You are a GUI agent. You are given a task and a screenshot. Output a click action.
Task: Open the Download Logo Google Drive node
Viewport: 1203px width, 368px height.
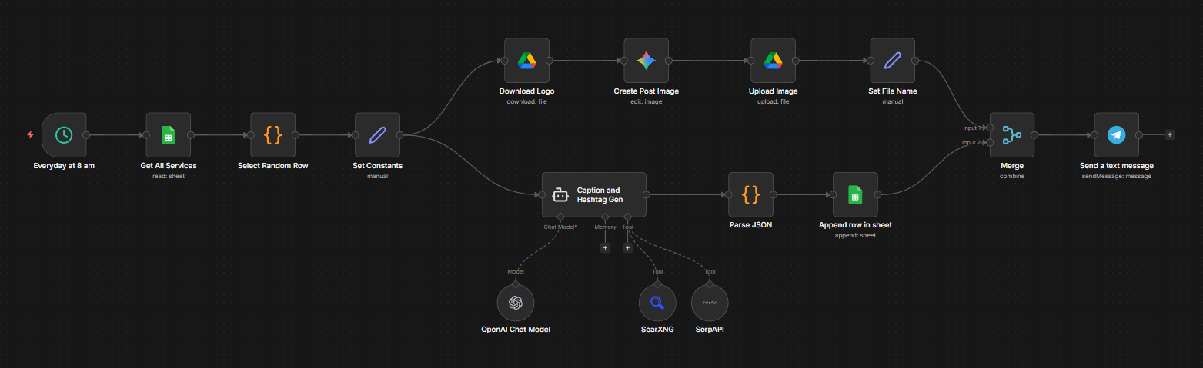click(526, 61)
